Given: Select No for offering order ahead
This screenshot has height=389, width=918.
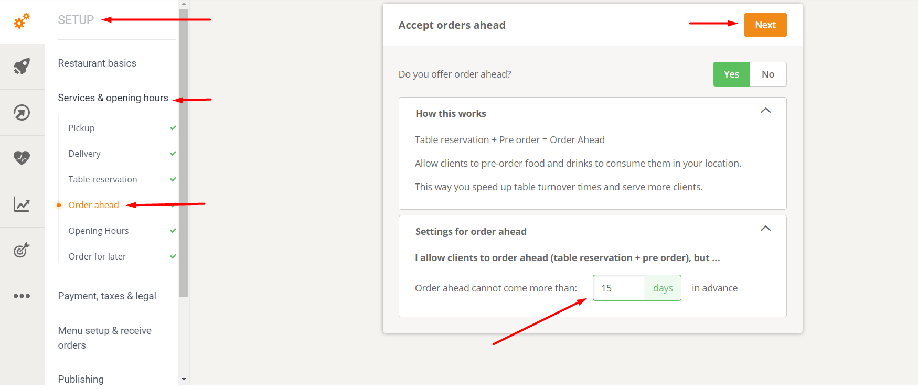Looking at the screenshot, I should (x=768, y=74).
